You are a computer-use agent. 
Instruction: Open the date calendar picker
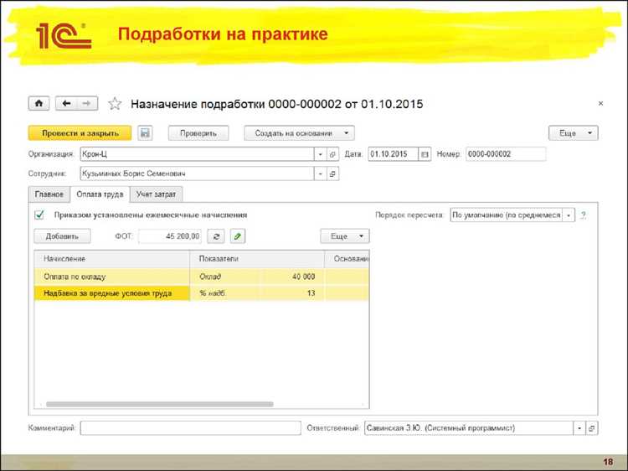[x=425, y=154]
